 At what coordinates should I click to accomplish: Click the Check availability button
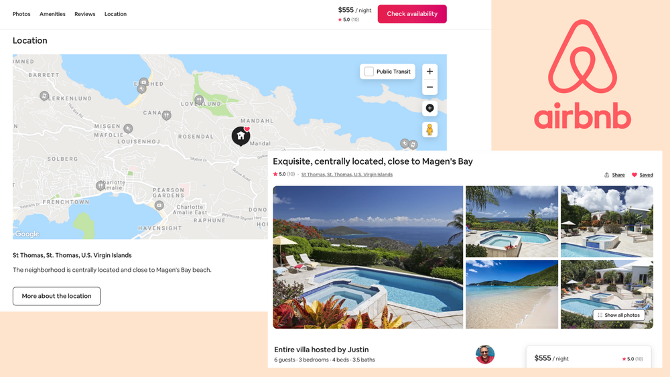pos(412,13)
